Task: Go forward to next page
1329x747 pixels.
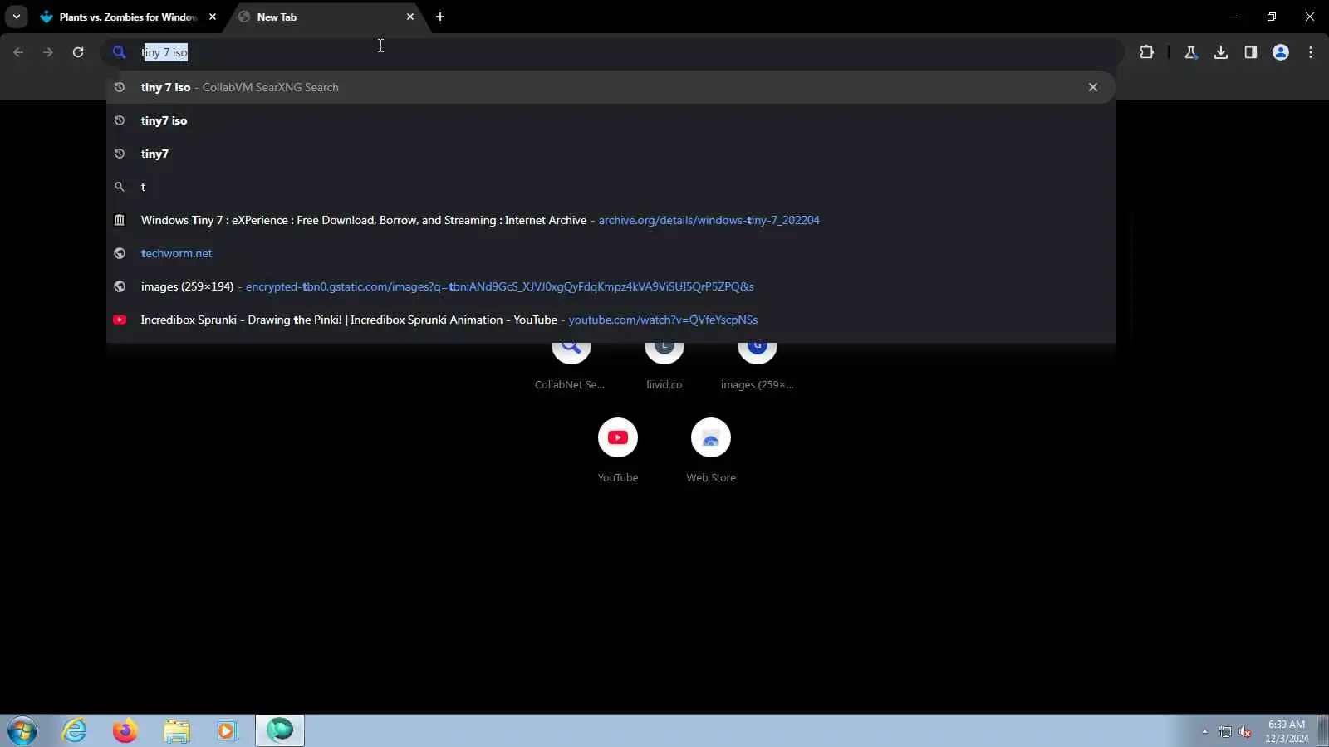Action: tap(48, 52)
